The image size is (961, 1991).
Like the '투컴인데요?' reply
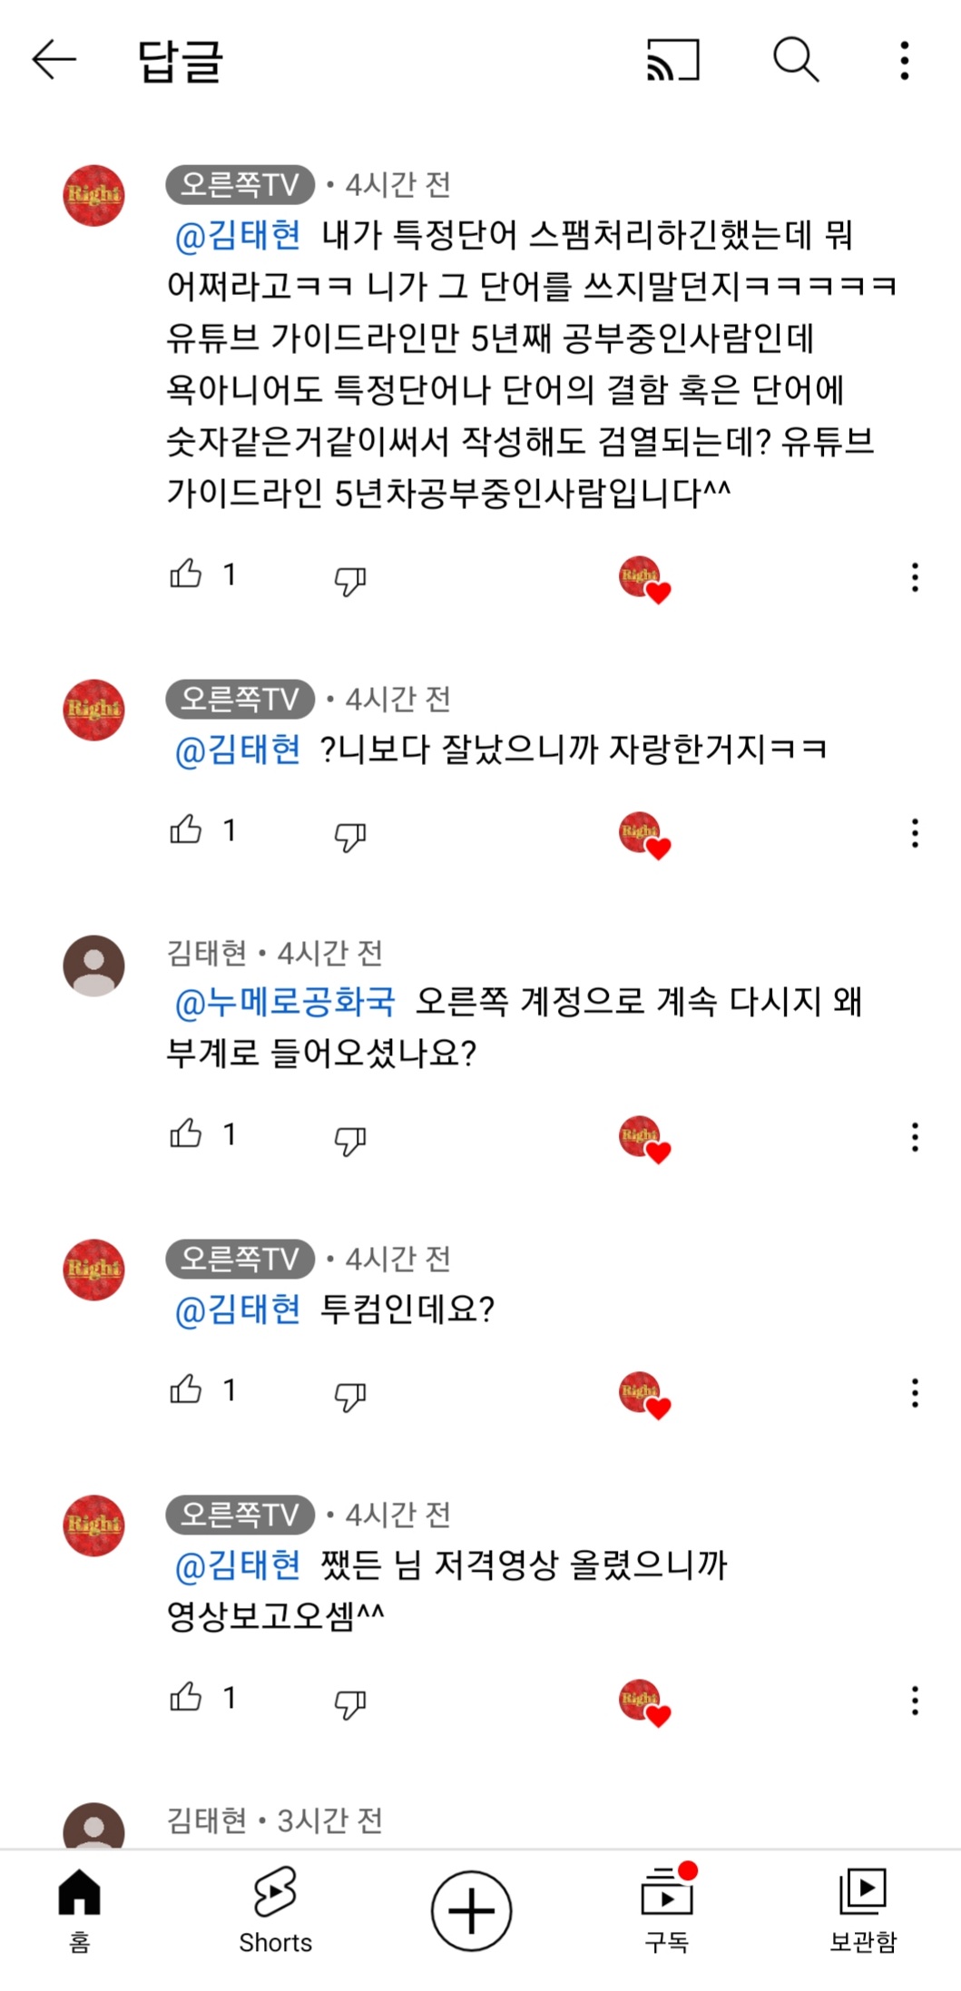(x=186, y=1389)
